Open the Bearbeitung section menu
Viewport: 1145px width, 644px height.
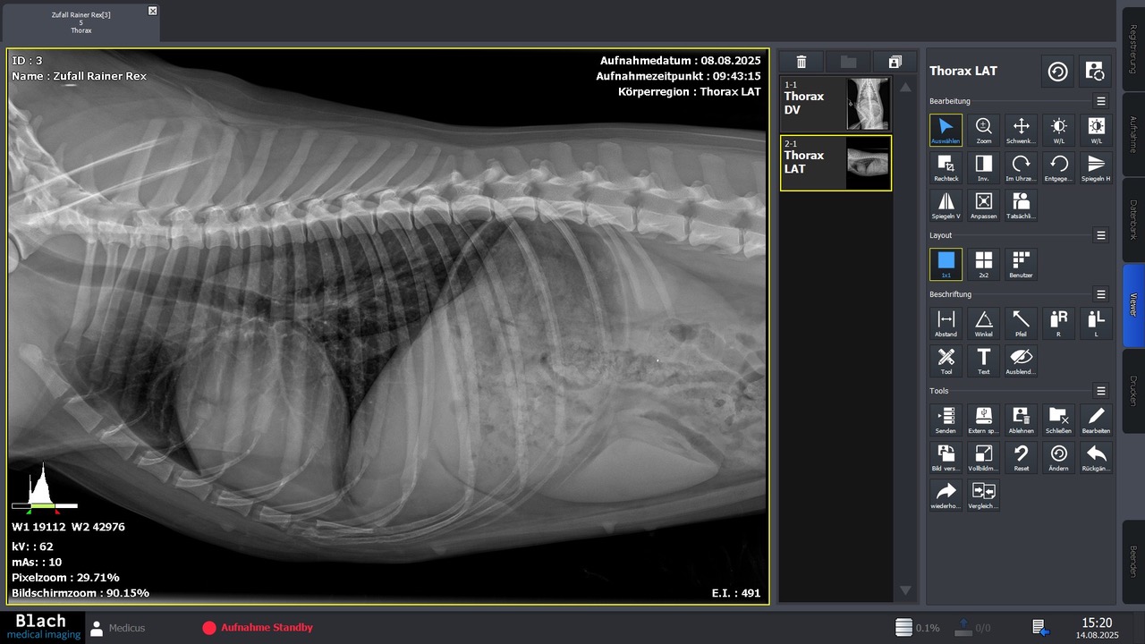click(1101, 101)
